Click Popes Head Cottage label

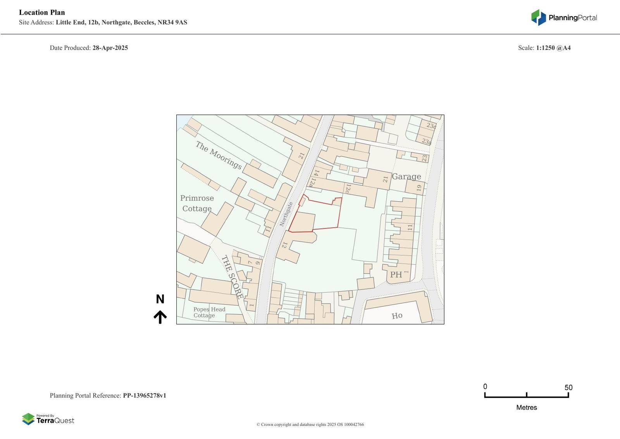(x=209, y=312)
